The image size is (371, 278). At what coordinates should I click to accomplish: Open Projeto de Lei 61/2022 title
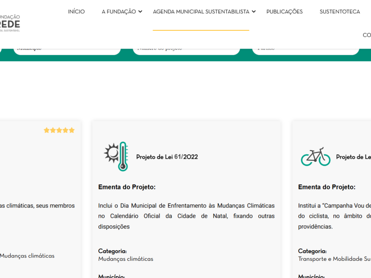click(167, 157)
